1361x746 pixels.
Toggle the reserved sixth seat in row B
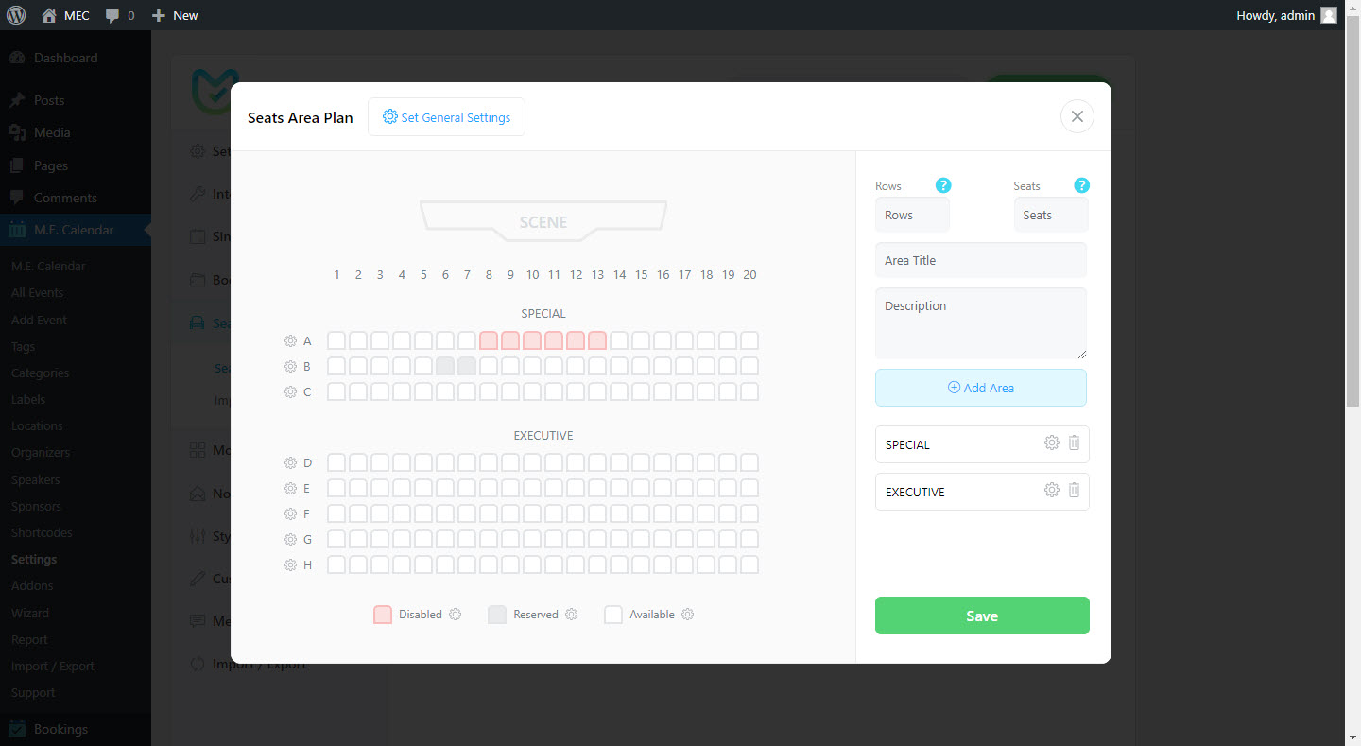[x=445, y=366]
